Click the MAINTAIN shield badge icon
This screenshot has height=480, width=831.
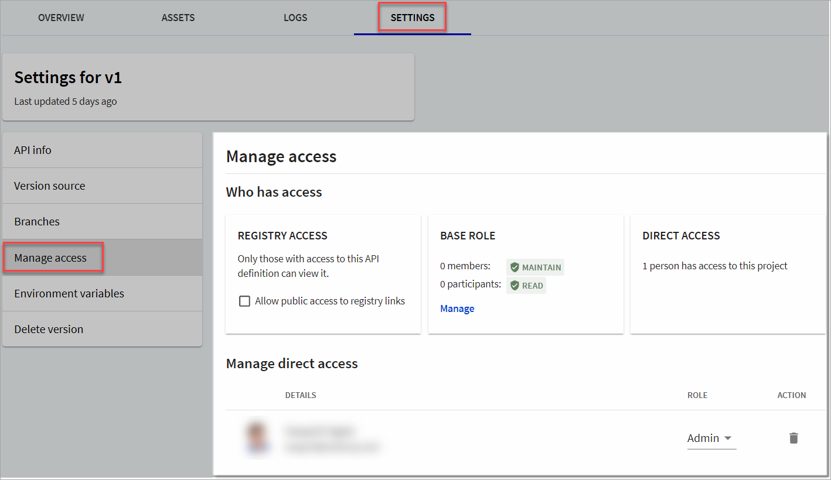click(x=515, y=268)
